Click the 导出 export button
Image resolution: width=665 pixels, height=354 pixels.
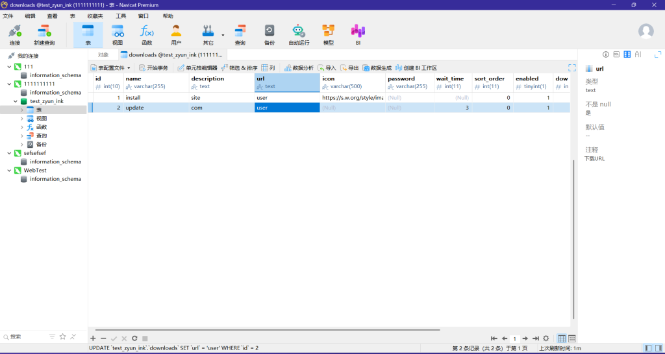[x=350, y=68]
